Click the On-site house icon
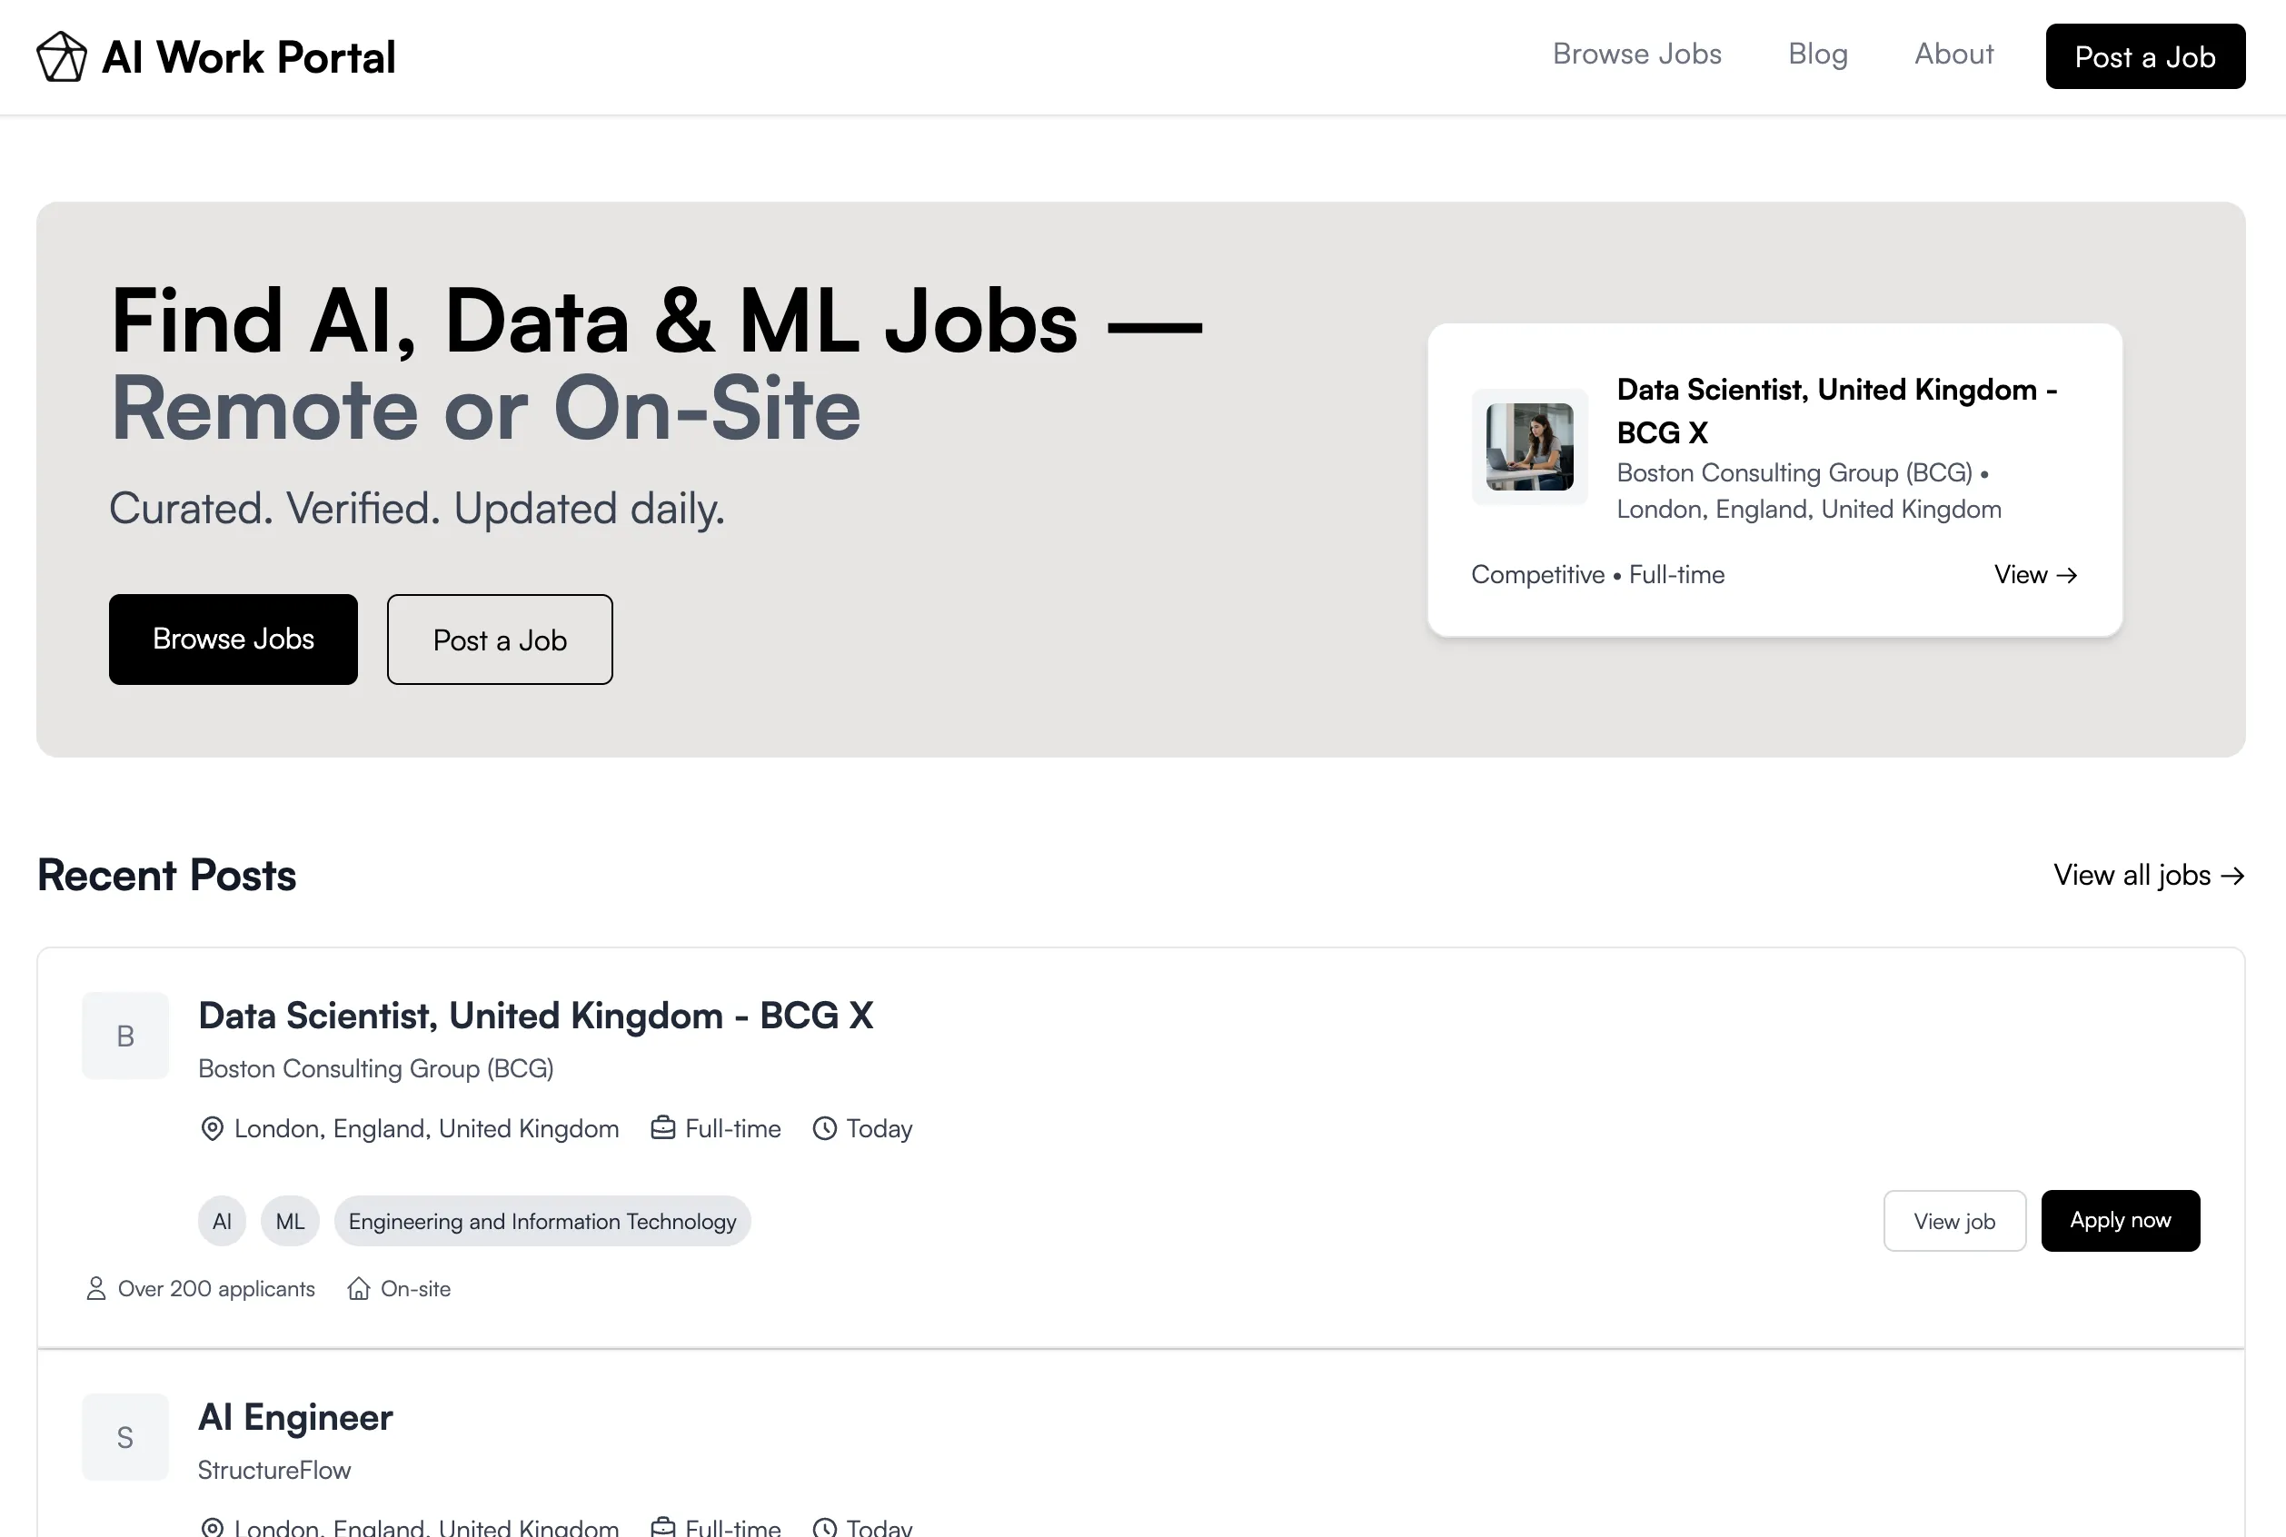Viewport: 2286px width, 1537px height. pos(359,1288)
